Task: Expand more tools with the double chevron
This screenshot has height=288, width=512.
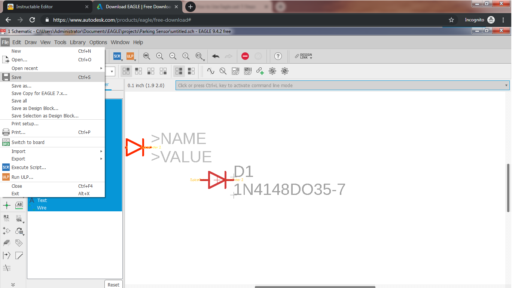Action: pyautogui.click(x=13, y=285)
